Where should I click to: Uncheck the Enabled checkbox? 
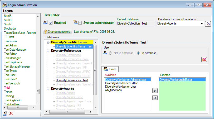[x=51, y=23]
